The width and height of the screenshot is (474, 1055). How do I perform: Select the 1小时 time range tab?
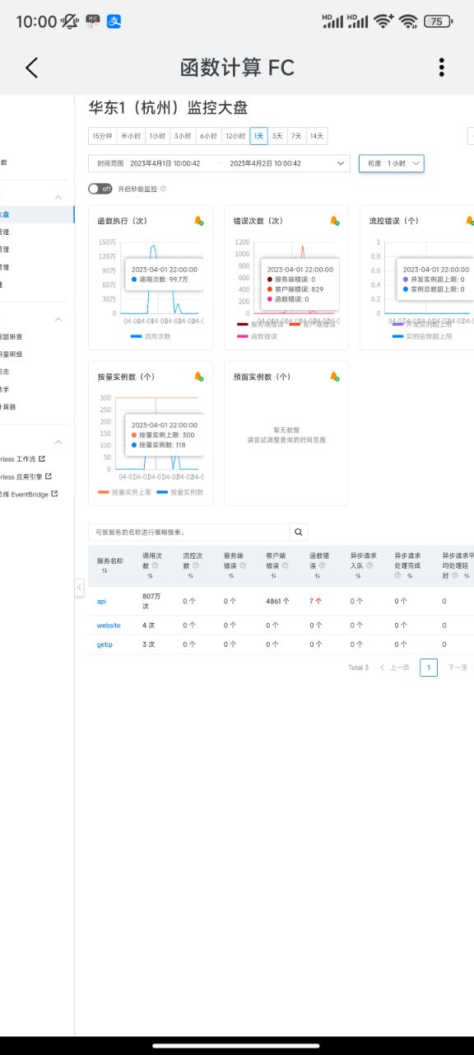pyautogui.click(x=157, y=136)
